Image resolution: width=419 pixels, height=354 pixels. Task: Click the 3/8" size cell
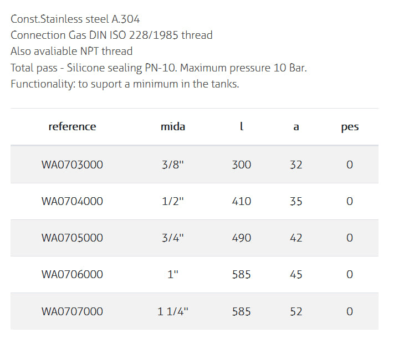point(173,165)
